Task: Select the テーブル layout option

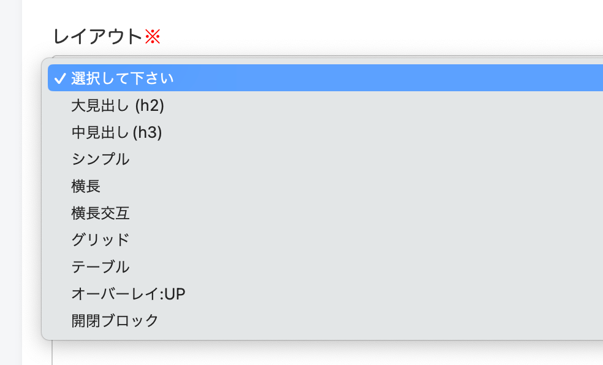Action: point(100,266)
